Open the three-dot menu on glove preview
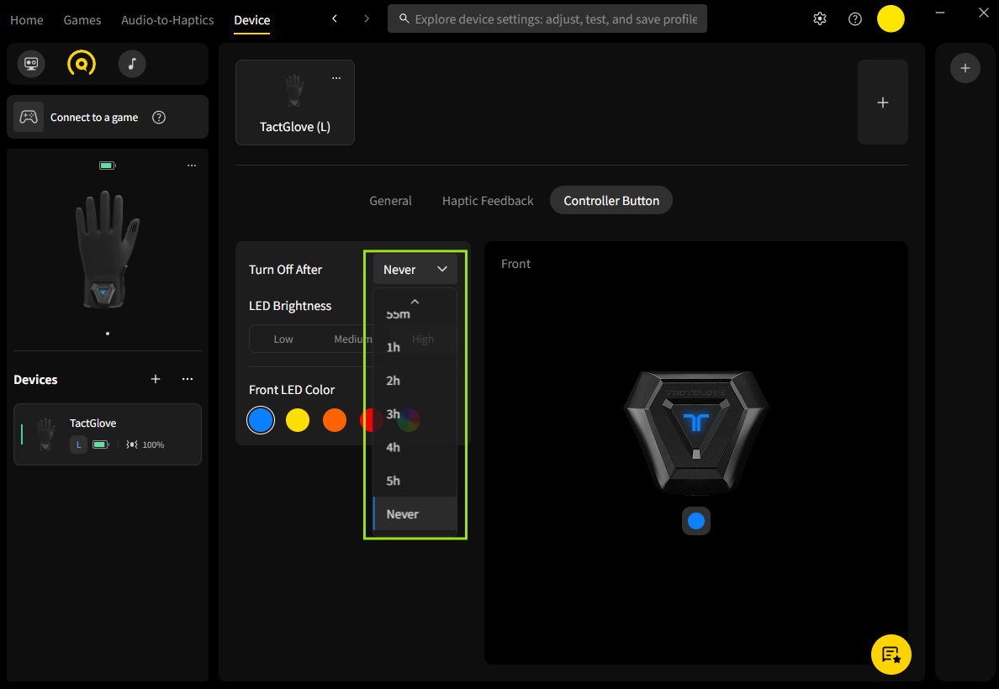This screenshot has width=999, height=689. (x=192, y=166)
